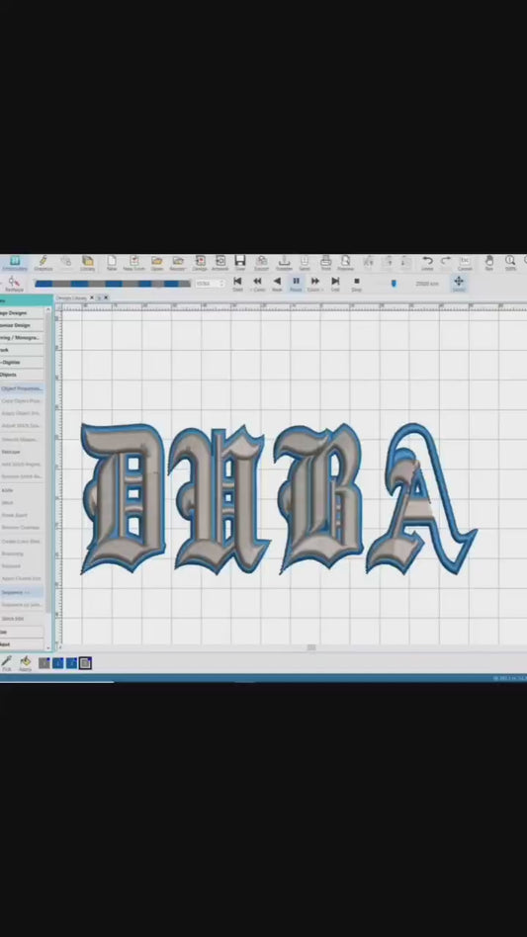Pause the stitch player
The height and width of the screenshot is (937, 527).
[x=296, y=284]
